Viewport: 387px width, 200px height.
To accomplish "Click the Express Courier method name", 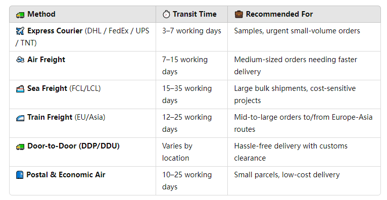I will tap(55, 31).
